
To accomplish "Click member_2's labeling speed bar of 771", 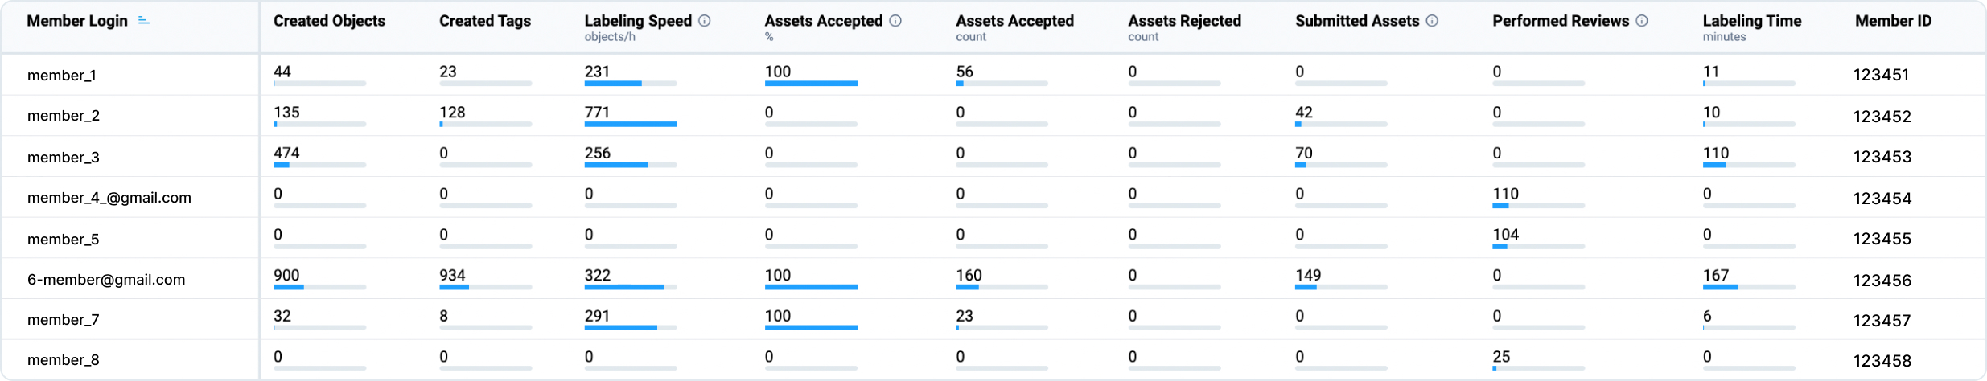I will tap(630, 124).
